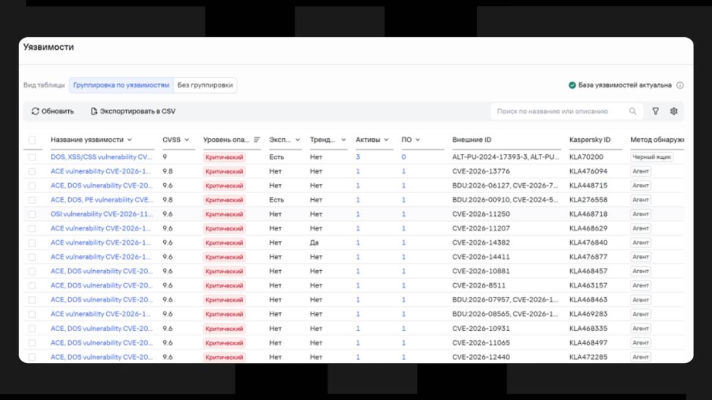This screenshot has width=712, height=400.
Task: Check the row with KLA468457
Action: tap(32, 271)
